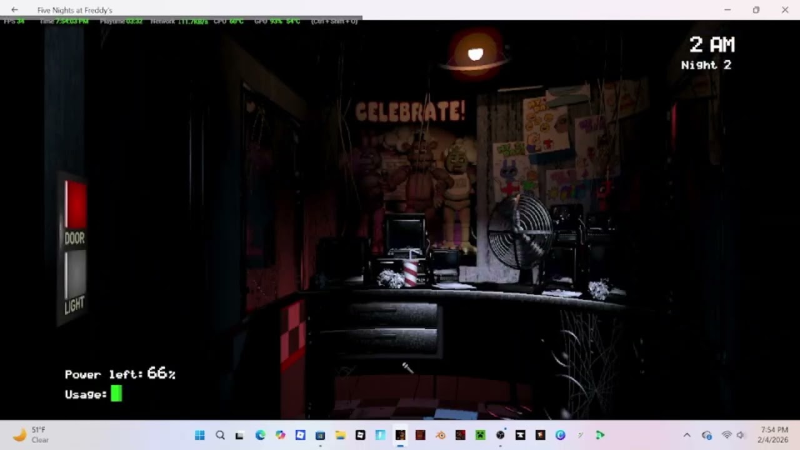This screenshot has height=450, width=800.
Task: Show hidden system tray icons
Action: [687, 435]
